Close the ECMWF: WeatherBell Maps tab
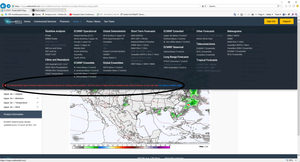Image resolution: width=300 pixels, height=162 pixels. click(x=30, y=10)
